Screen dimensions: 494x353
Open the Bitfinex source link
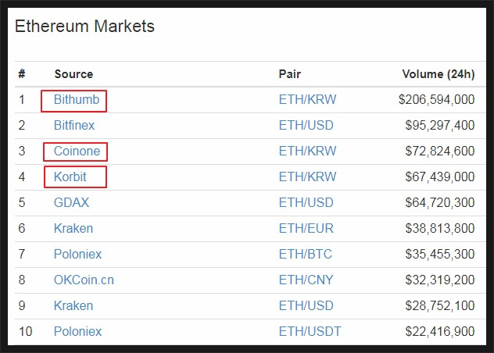74,126
